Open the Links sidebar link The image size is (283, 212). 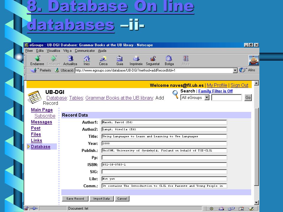click(37, 140)
